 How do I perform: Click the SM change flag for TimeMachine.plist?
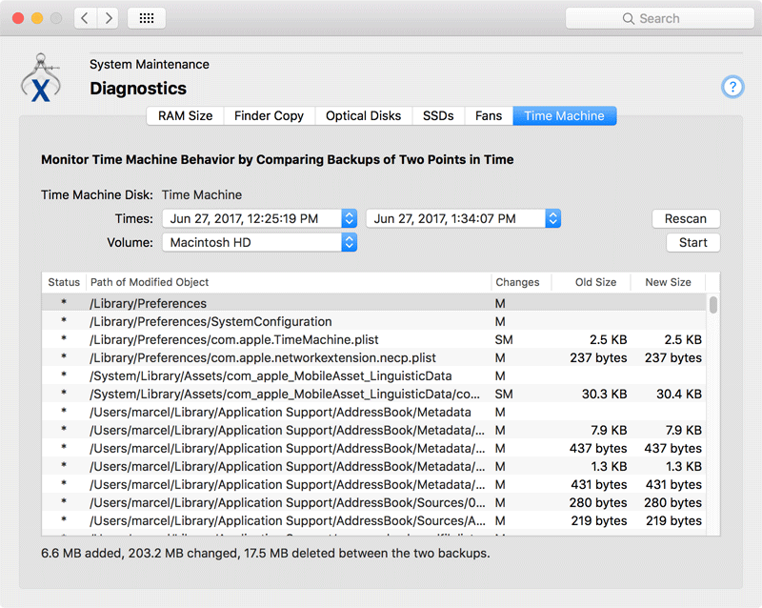pos(504,339)
